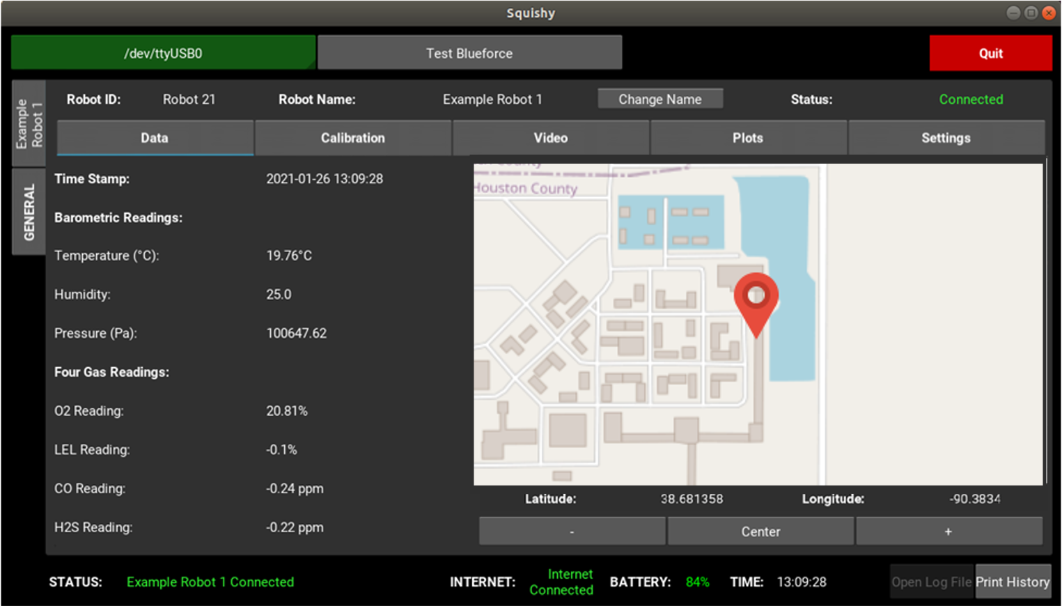Open the Settings tab
Screen dimensions: 1062x606
point(946,138)
